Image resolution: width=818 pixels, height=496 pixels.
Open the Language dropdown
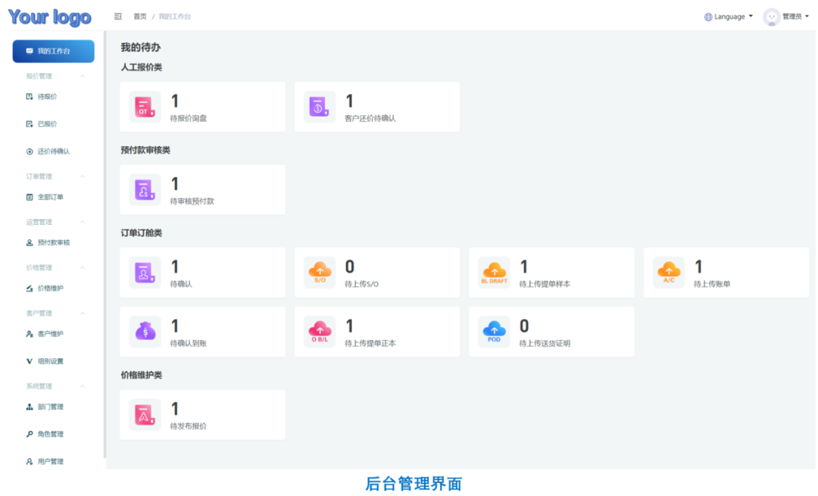pyautogui.click(x=729, y=17)
